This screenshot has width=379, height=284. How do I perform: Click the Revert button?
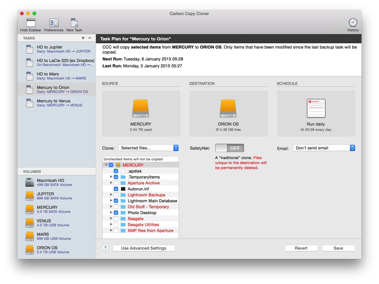[301, 248]
